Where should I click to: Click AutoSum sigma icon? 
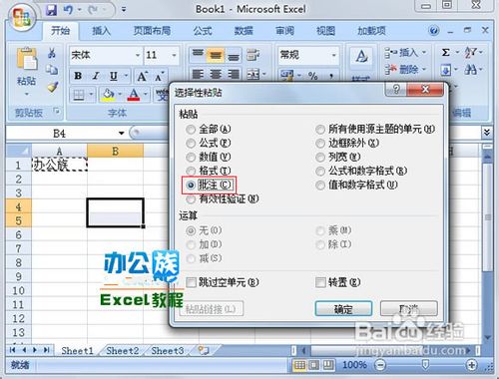446,53
